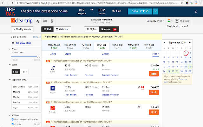Click the GoAir airline logo

[53, 68]
